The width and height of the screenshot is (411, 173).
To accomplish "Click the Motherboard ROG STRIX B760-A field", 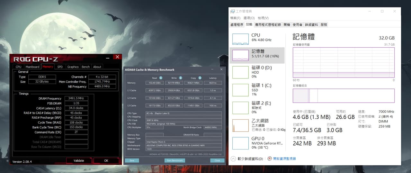I will 183,145.
